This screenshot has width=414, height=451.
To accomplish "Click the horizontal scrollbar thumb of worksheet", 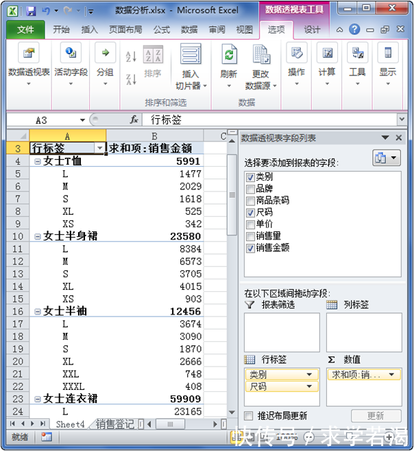I will click(170, 424).
